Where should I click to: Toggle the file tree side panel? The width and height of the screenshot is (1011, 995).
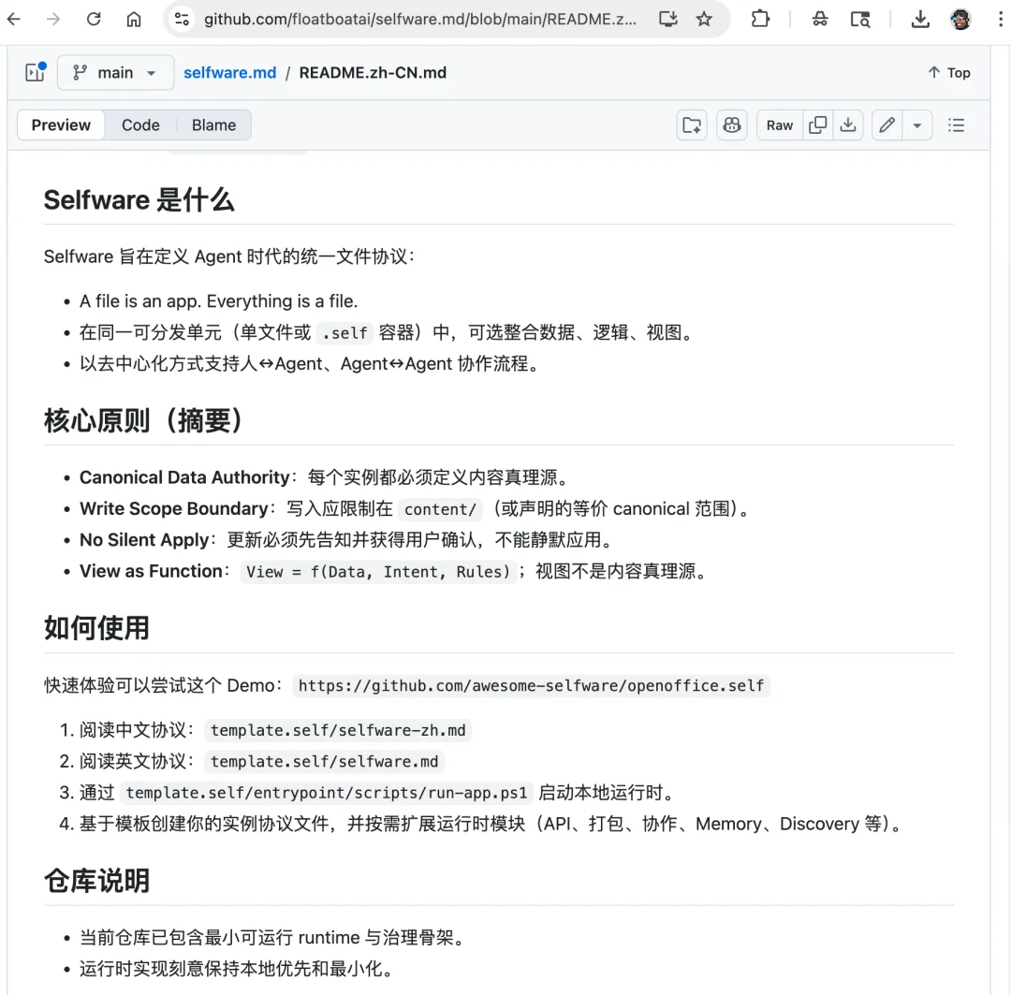[x=34, y=72]
